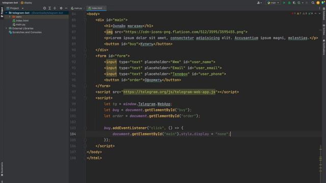Open the user account dropdown arrow
The width and height of the screenshot is (326, 183).
(261, 3)
